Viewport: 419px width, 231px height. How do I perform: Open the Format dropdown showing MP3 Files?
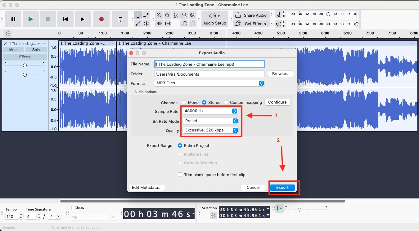point(209,83)
